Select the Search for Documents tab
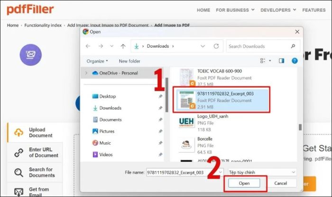This screenshot has height=197, width=332. (35, 172)
